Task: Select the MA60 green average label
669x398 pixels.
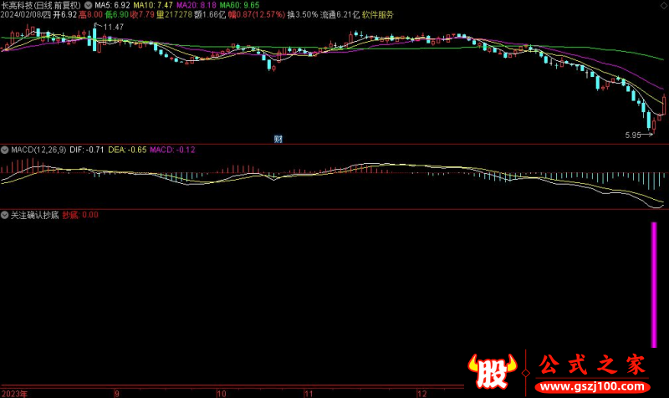Action: [x=237, y=5]
